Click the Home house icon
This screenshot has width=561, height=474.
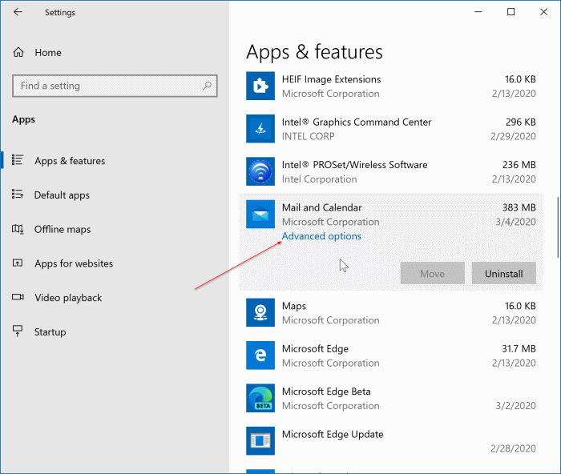(18, 53)
